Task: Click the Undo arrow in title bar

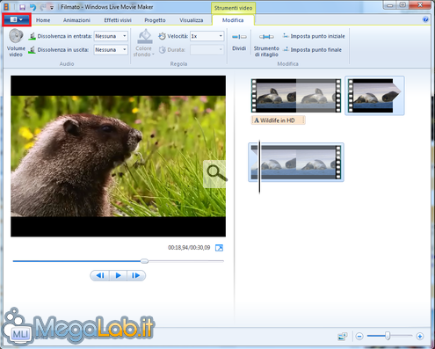Action: [x=33, y=7]
